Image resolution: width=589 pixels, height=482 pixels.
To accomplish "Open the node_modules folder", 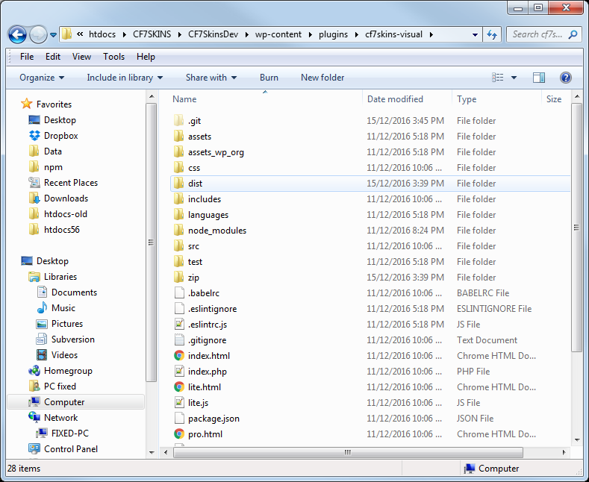I will [x=216, y=231].
